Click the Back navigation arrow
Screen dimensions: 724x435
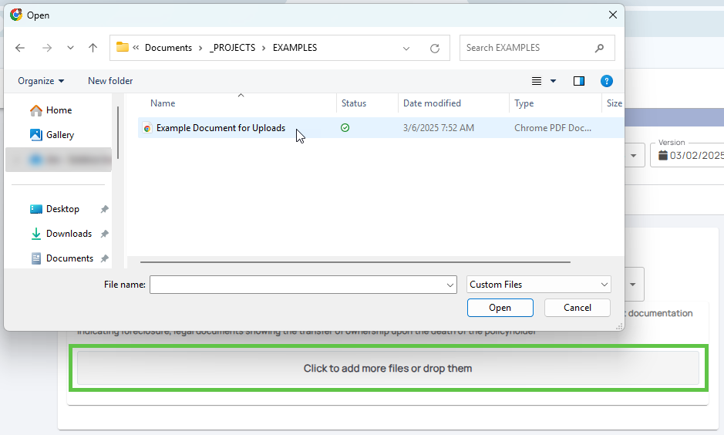(x=20, y=48)
